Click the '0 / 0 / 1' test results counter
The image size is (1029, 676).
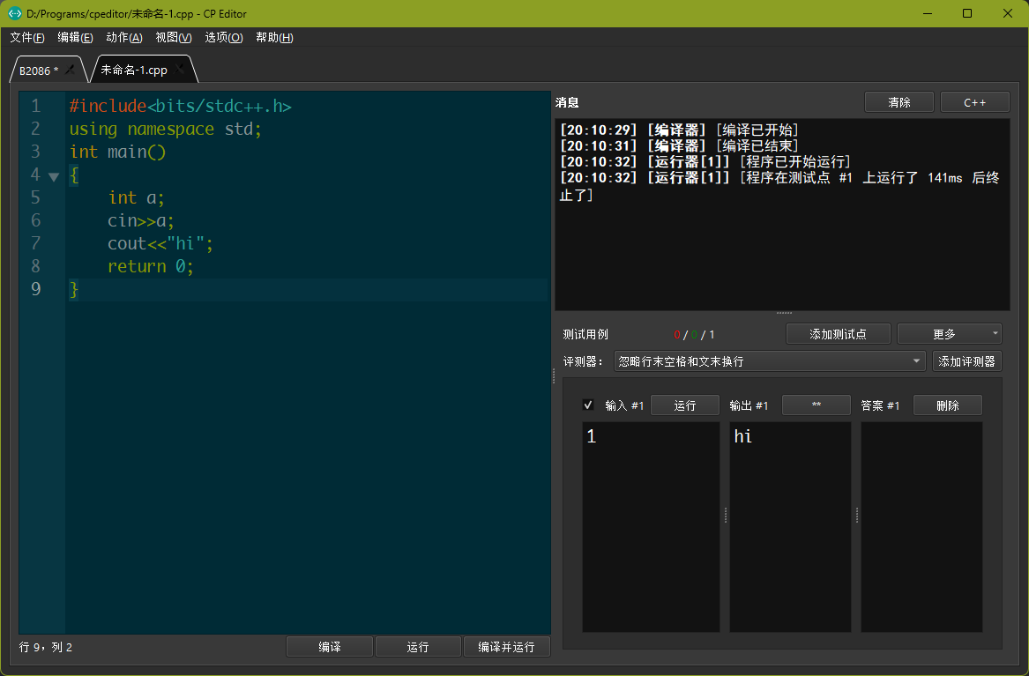tap(694, 334)
